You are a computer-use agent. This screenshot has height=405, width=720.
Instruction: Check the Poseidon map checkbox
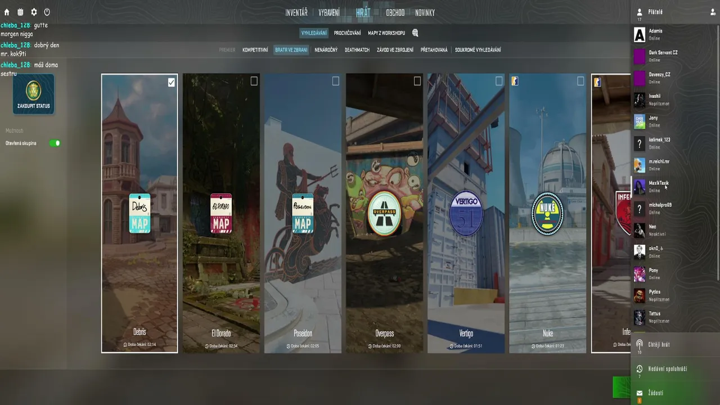335,82
